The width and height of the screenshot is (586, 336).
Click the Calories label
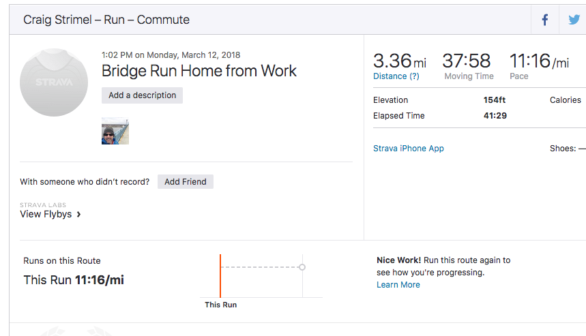(565, 100)
